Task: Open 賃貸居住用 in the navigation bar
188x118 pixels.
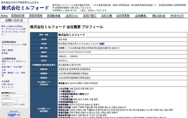Action: pyautogui.click(x=18, y=16)
